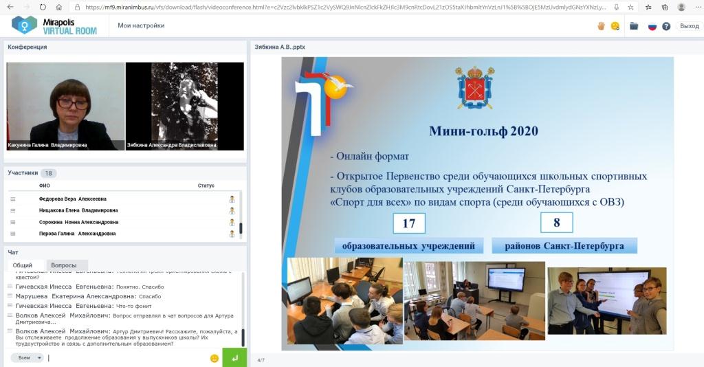Click the participants count badge 18

49,173
